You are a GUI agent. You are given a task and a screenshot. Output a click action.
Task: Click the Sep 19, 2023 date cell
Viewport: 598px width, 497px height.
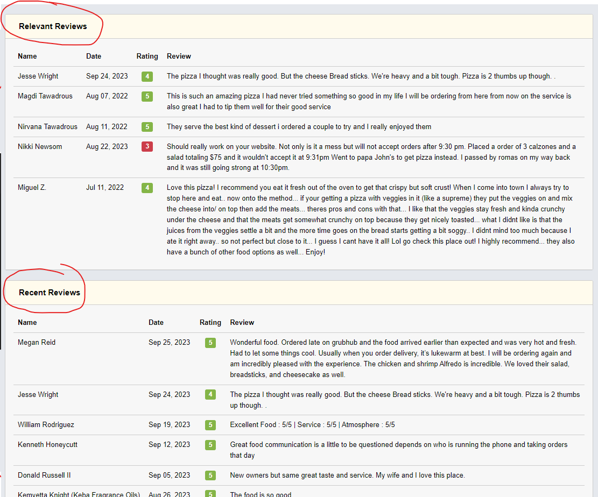pos(169,425)
